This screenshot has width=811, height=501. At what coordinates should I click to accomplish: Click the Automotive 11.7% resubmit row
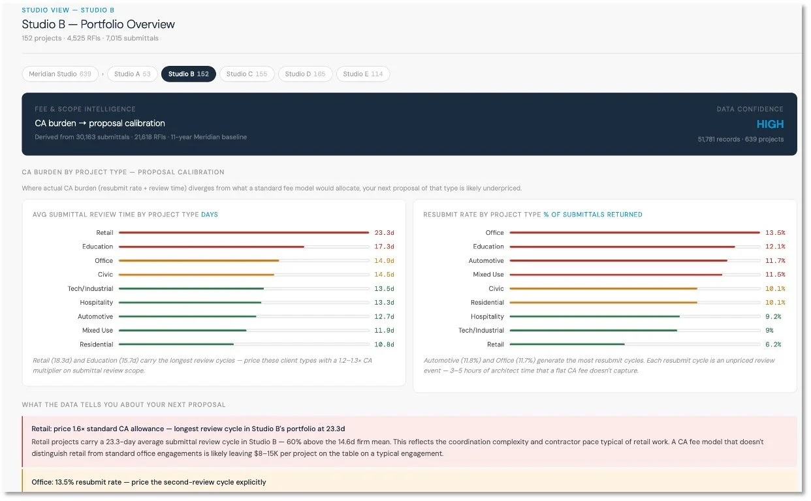(x=605, y=261)
